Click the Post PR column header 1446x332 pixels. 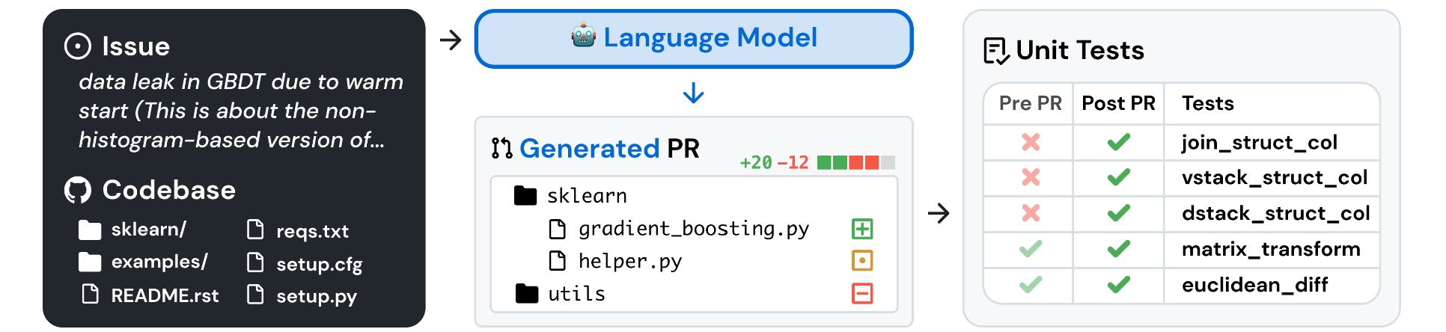pyautogui.click(x=1119, y=103)
